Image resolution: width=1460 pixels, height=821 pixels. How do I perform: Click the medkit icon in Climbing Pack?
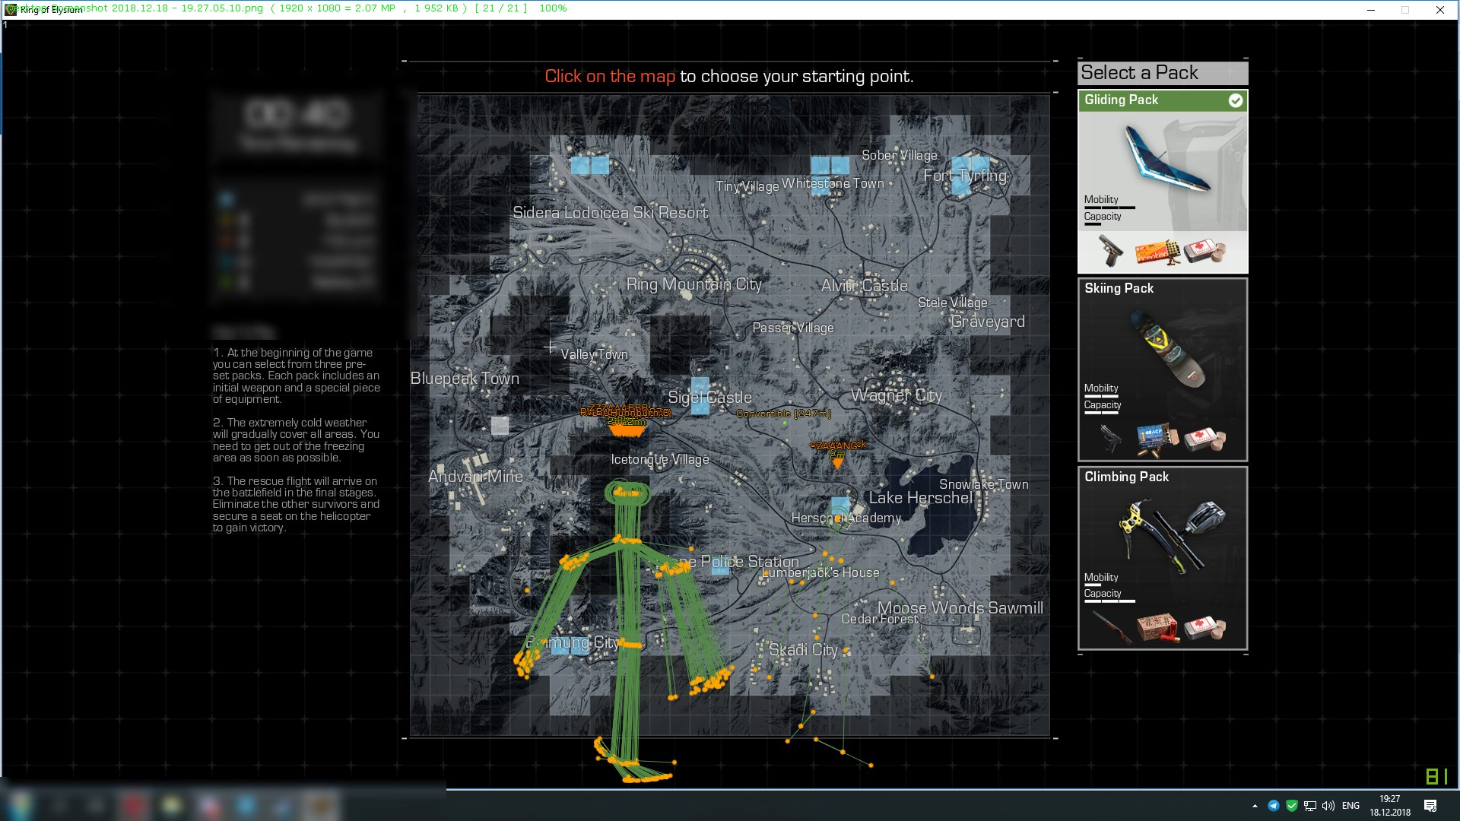pos(1204,629)
